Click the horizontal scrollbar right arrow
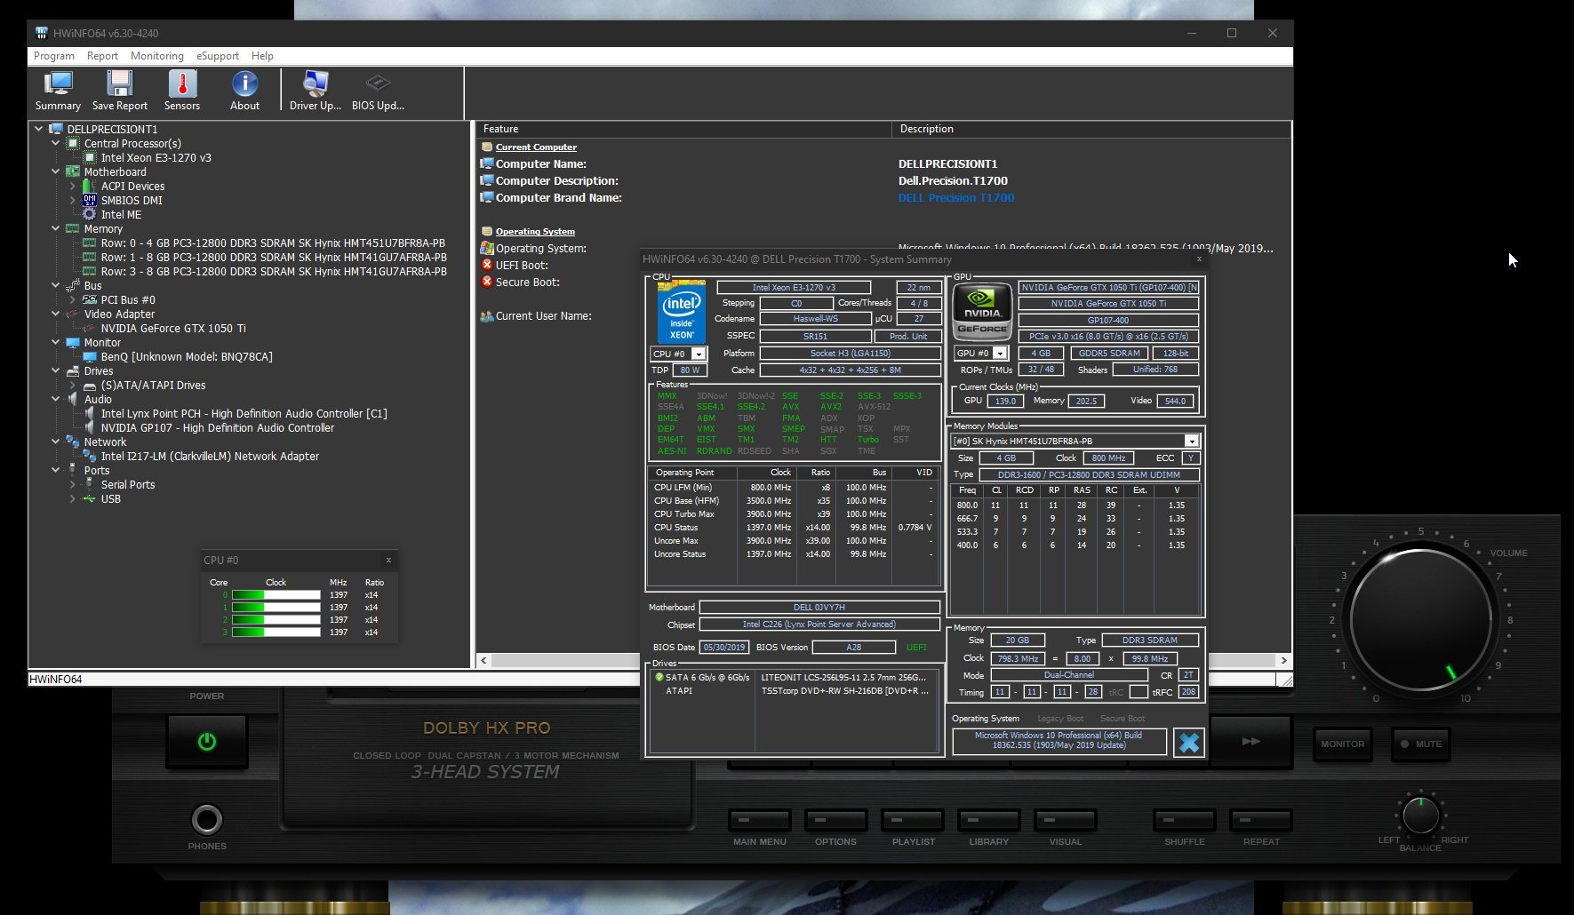This screenshot has height=915, width=1574. point(1283,661)
